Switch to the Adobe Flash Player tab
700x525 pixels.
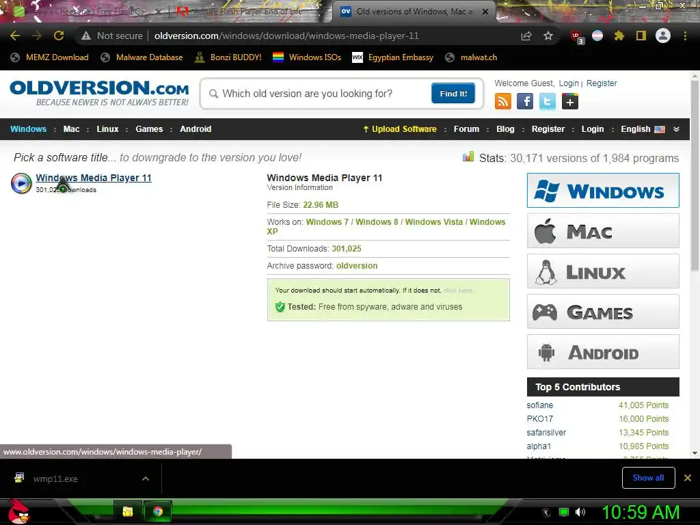(x=247, y=12)
